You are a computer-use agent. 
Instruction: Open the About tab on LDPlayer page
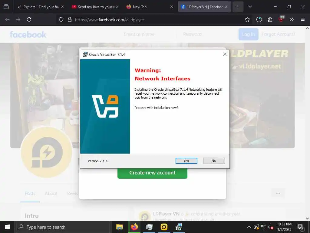(x=51, y=193)
